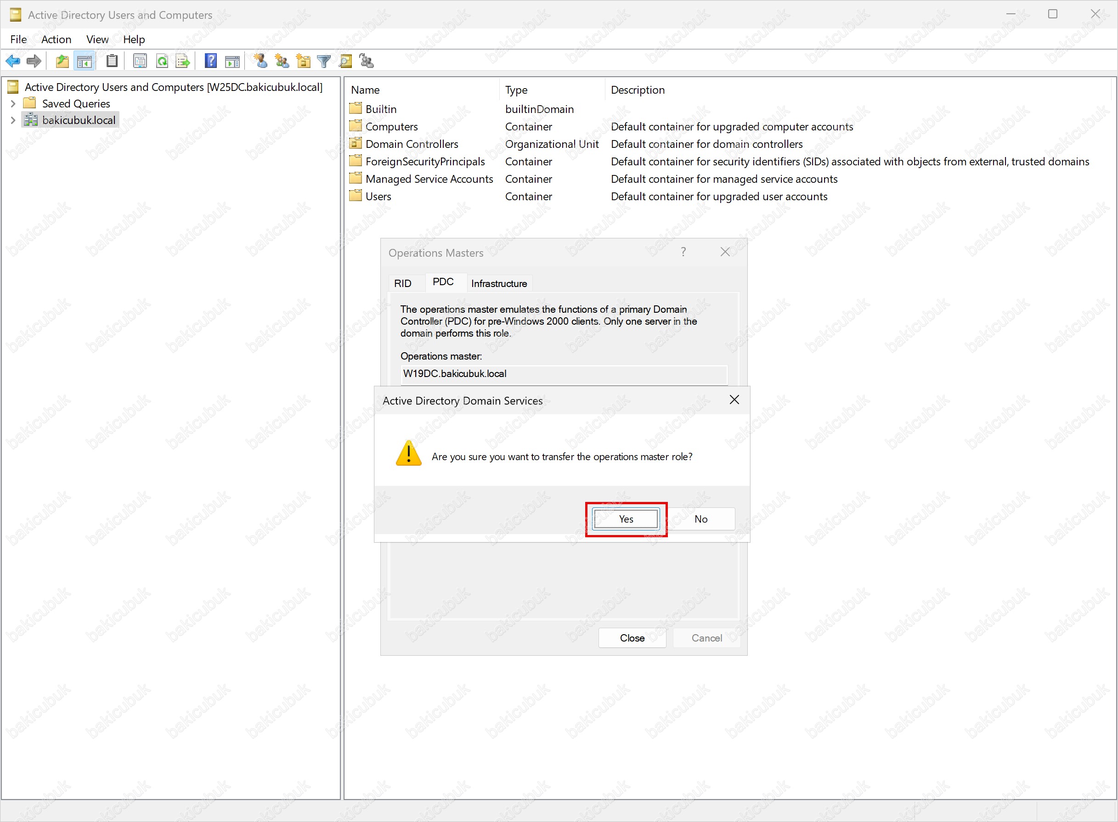This screenshot has height=822, width=1118.
Task: Select the Users container name
Action: [378, 196]
